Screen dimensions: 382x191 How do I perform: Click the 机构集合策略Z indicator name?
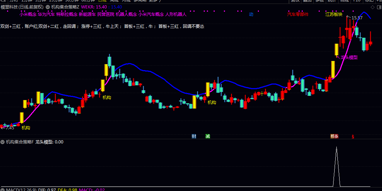click(65, 7)
